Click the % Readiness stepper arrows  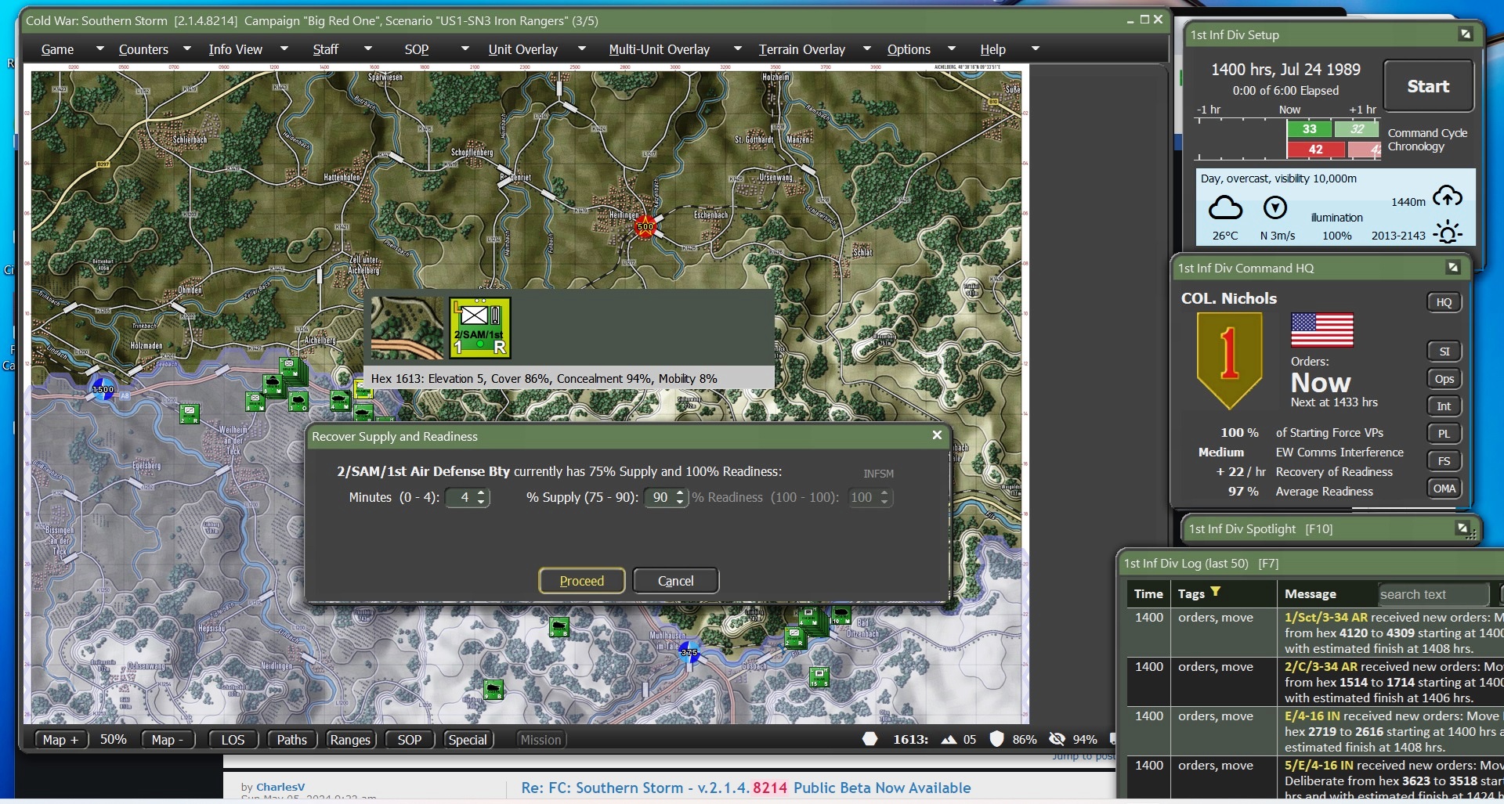[884, 497]
